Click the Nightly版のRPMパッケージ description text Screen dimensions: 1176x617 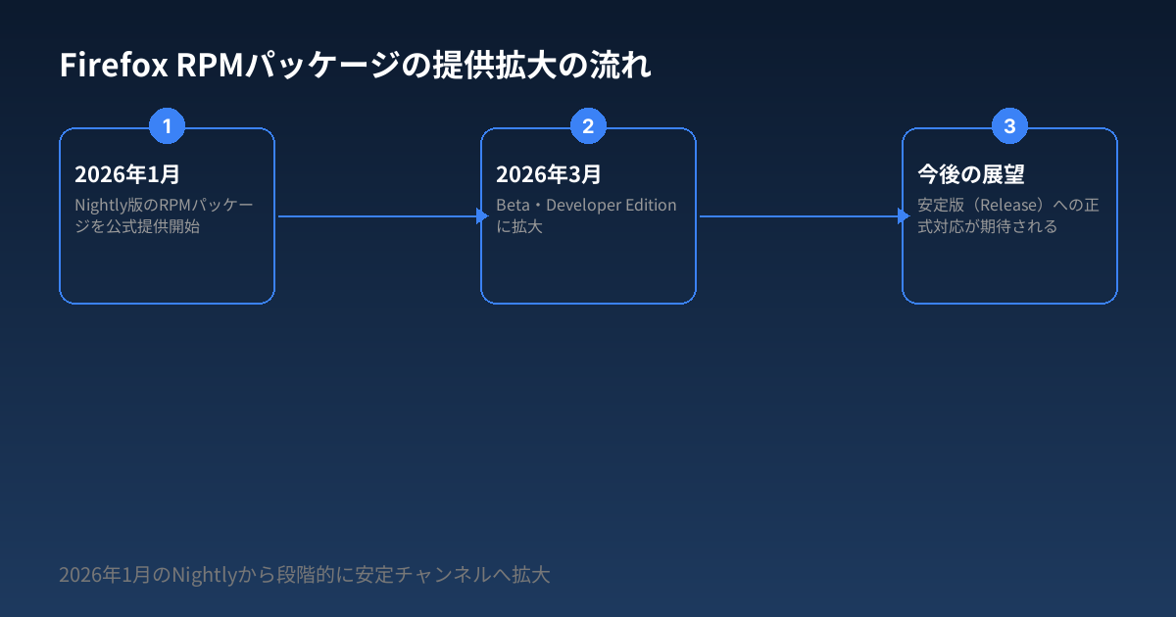[x=165, y=214]
